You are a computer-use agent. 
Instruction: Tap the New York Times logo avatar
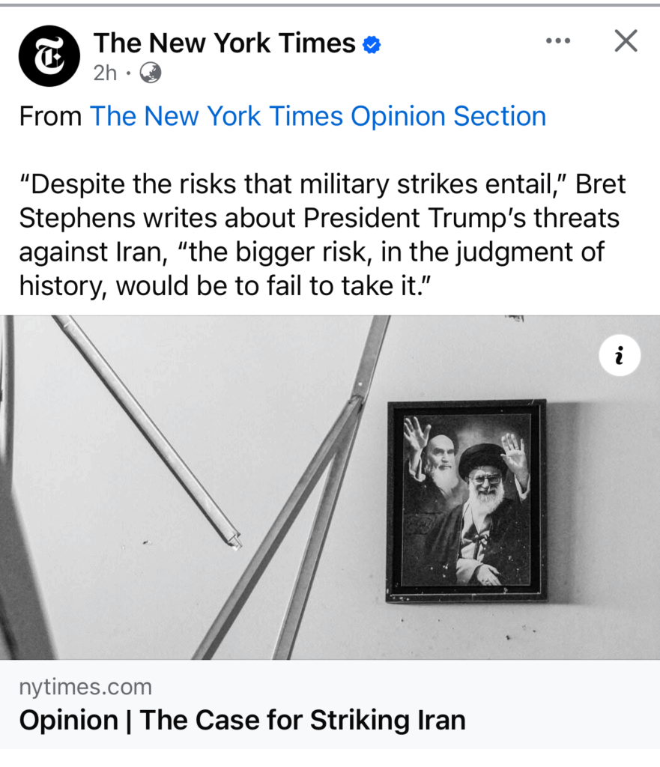[x=49, y=55]
